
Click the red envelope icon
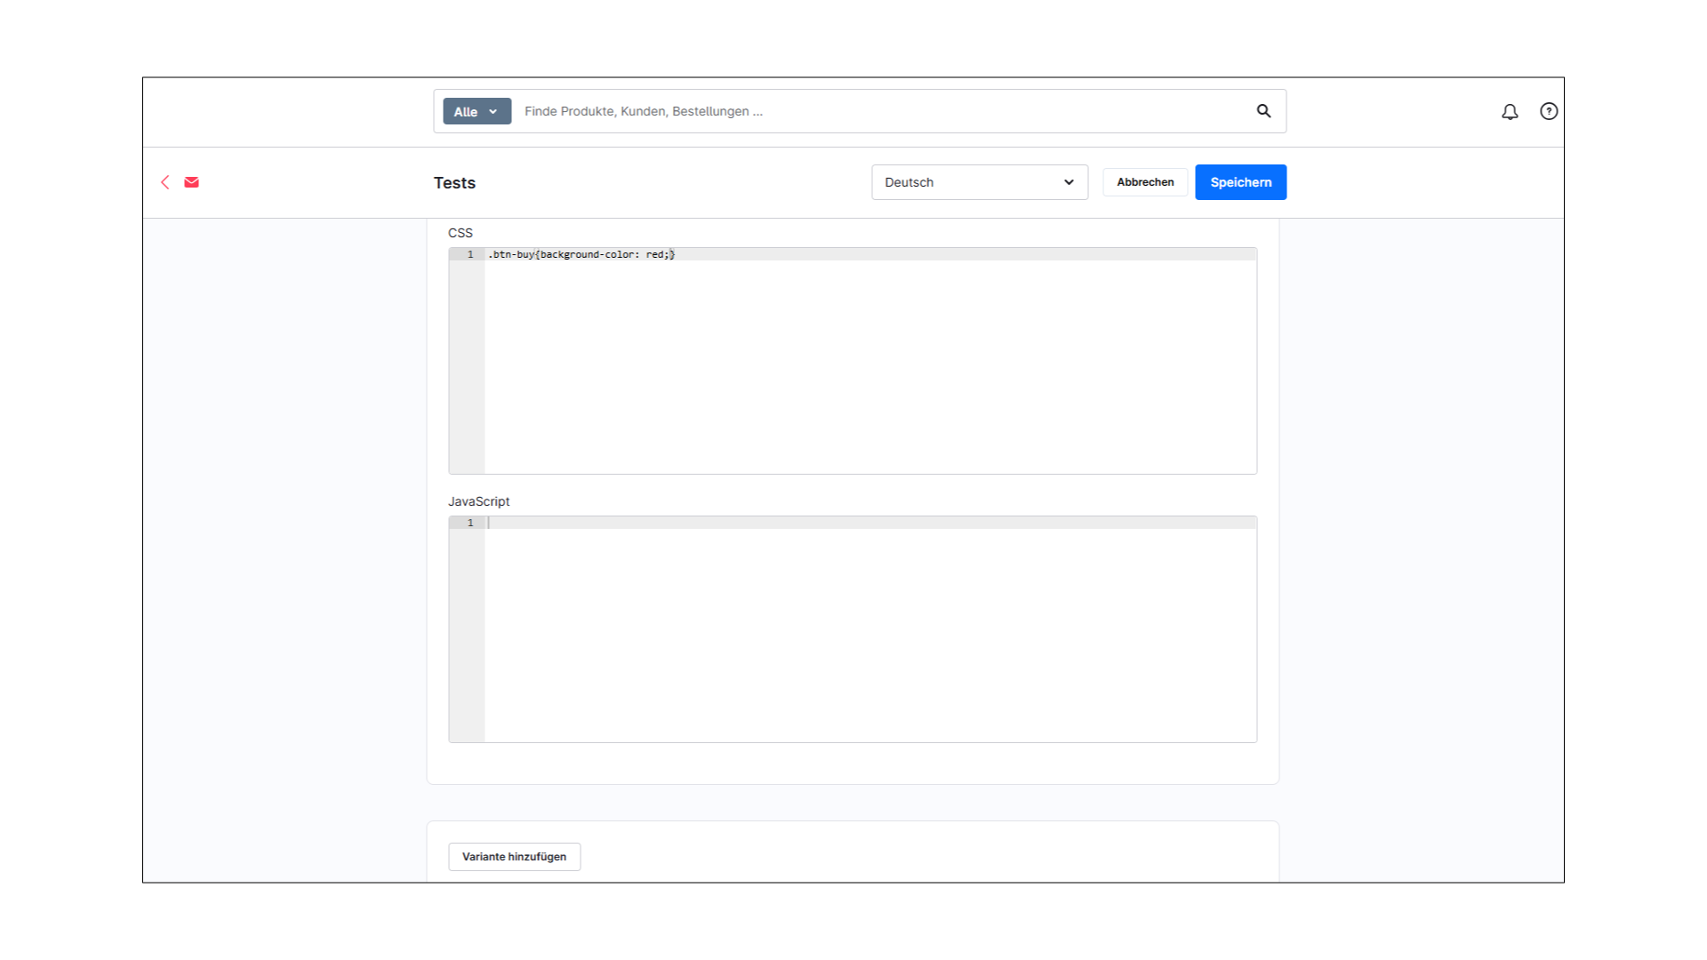pos(191,181)
